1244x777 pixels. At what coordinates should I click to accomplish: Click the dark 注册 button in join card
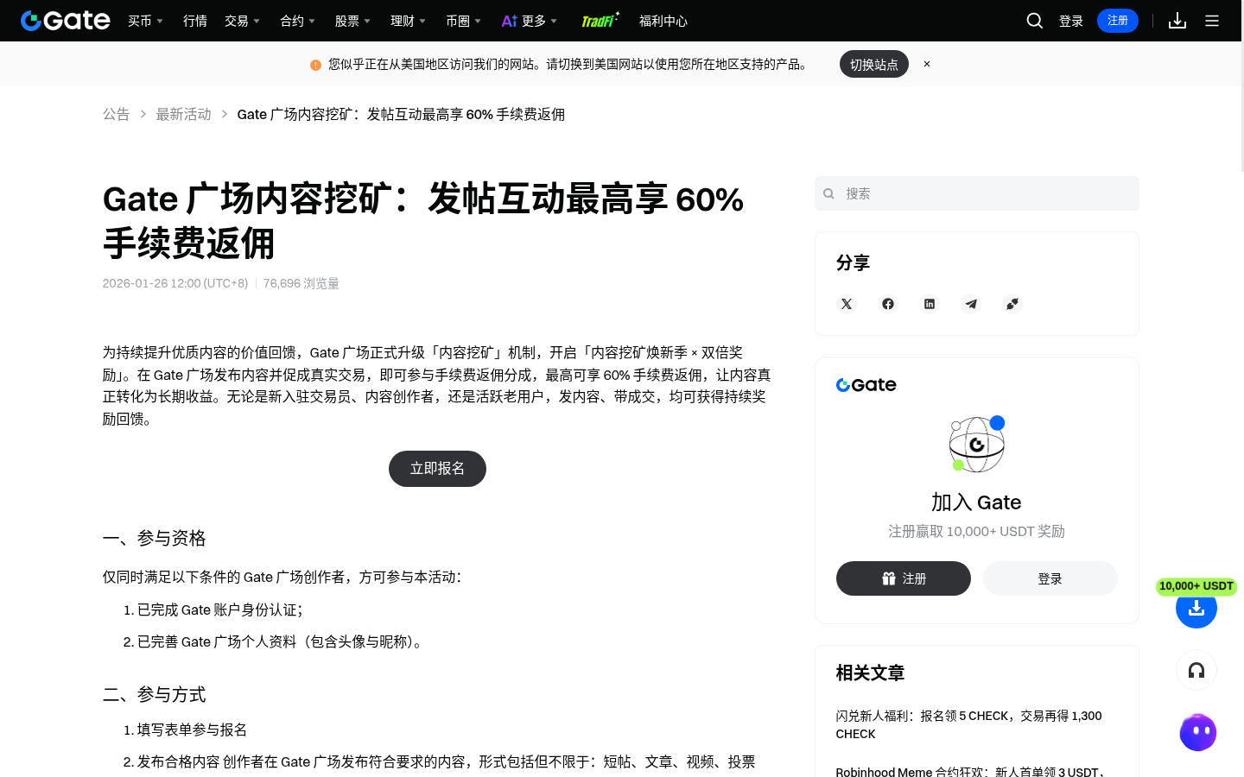tap(904, 578)
